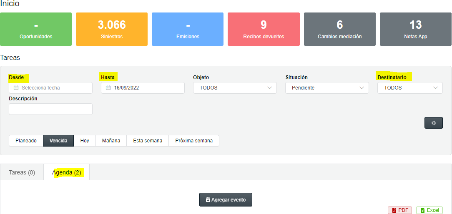
Task: Expand the Situación dropdown set to Pendiente
Action: [327, 88]
